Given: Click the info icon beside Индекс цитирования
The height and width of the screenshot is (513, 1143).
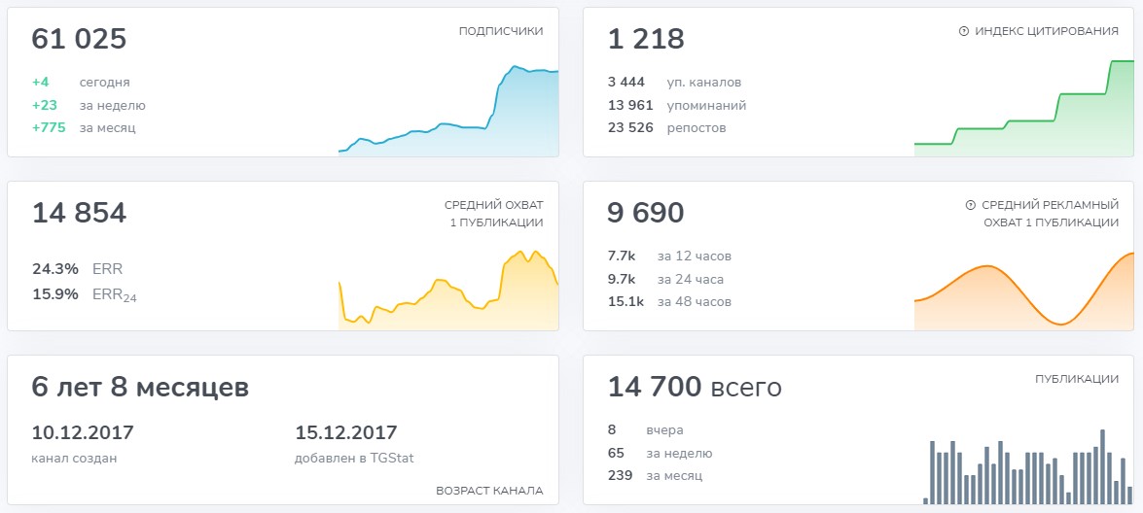Looking at the screenshot, I should [x=963, y=31].
